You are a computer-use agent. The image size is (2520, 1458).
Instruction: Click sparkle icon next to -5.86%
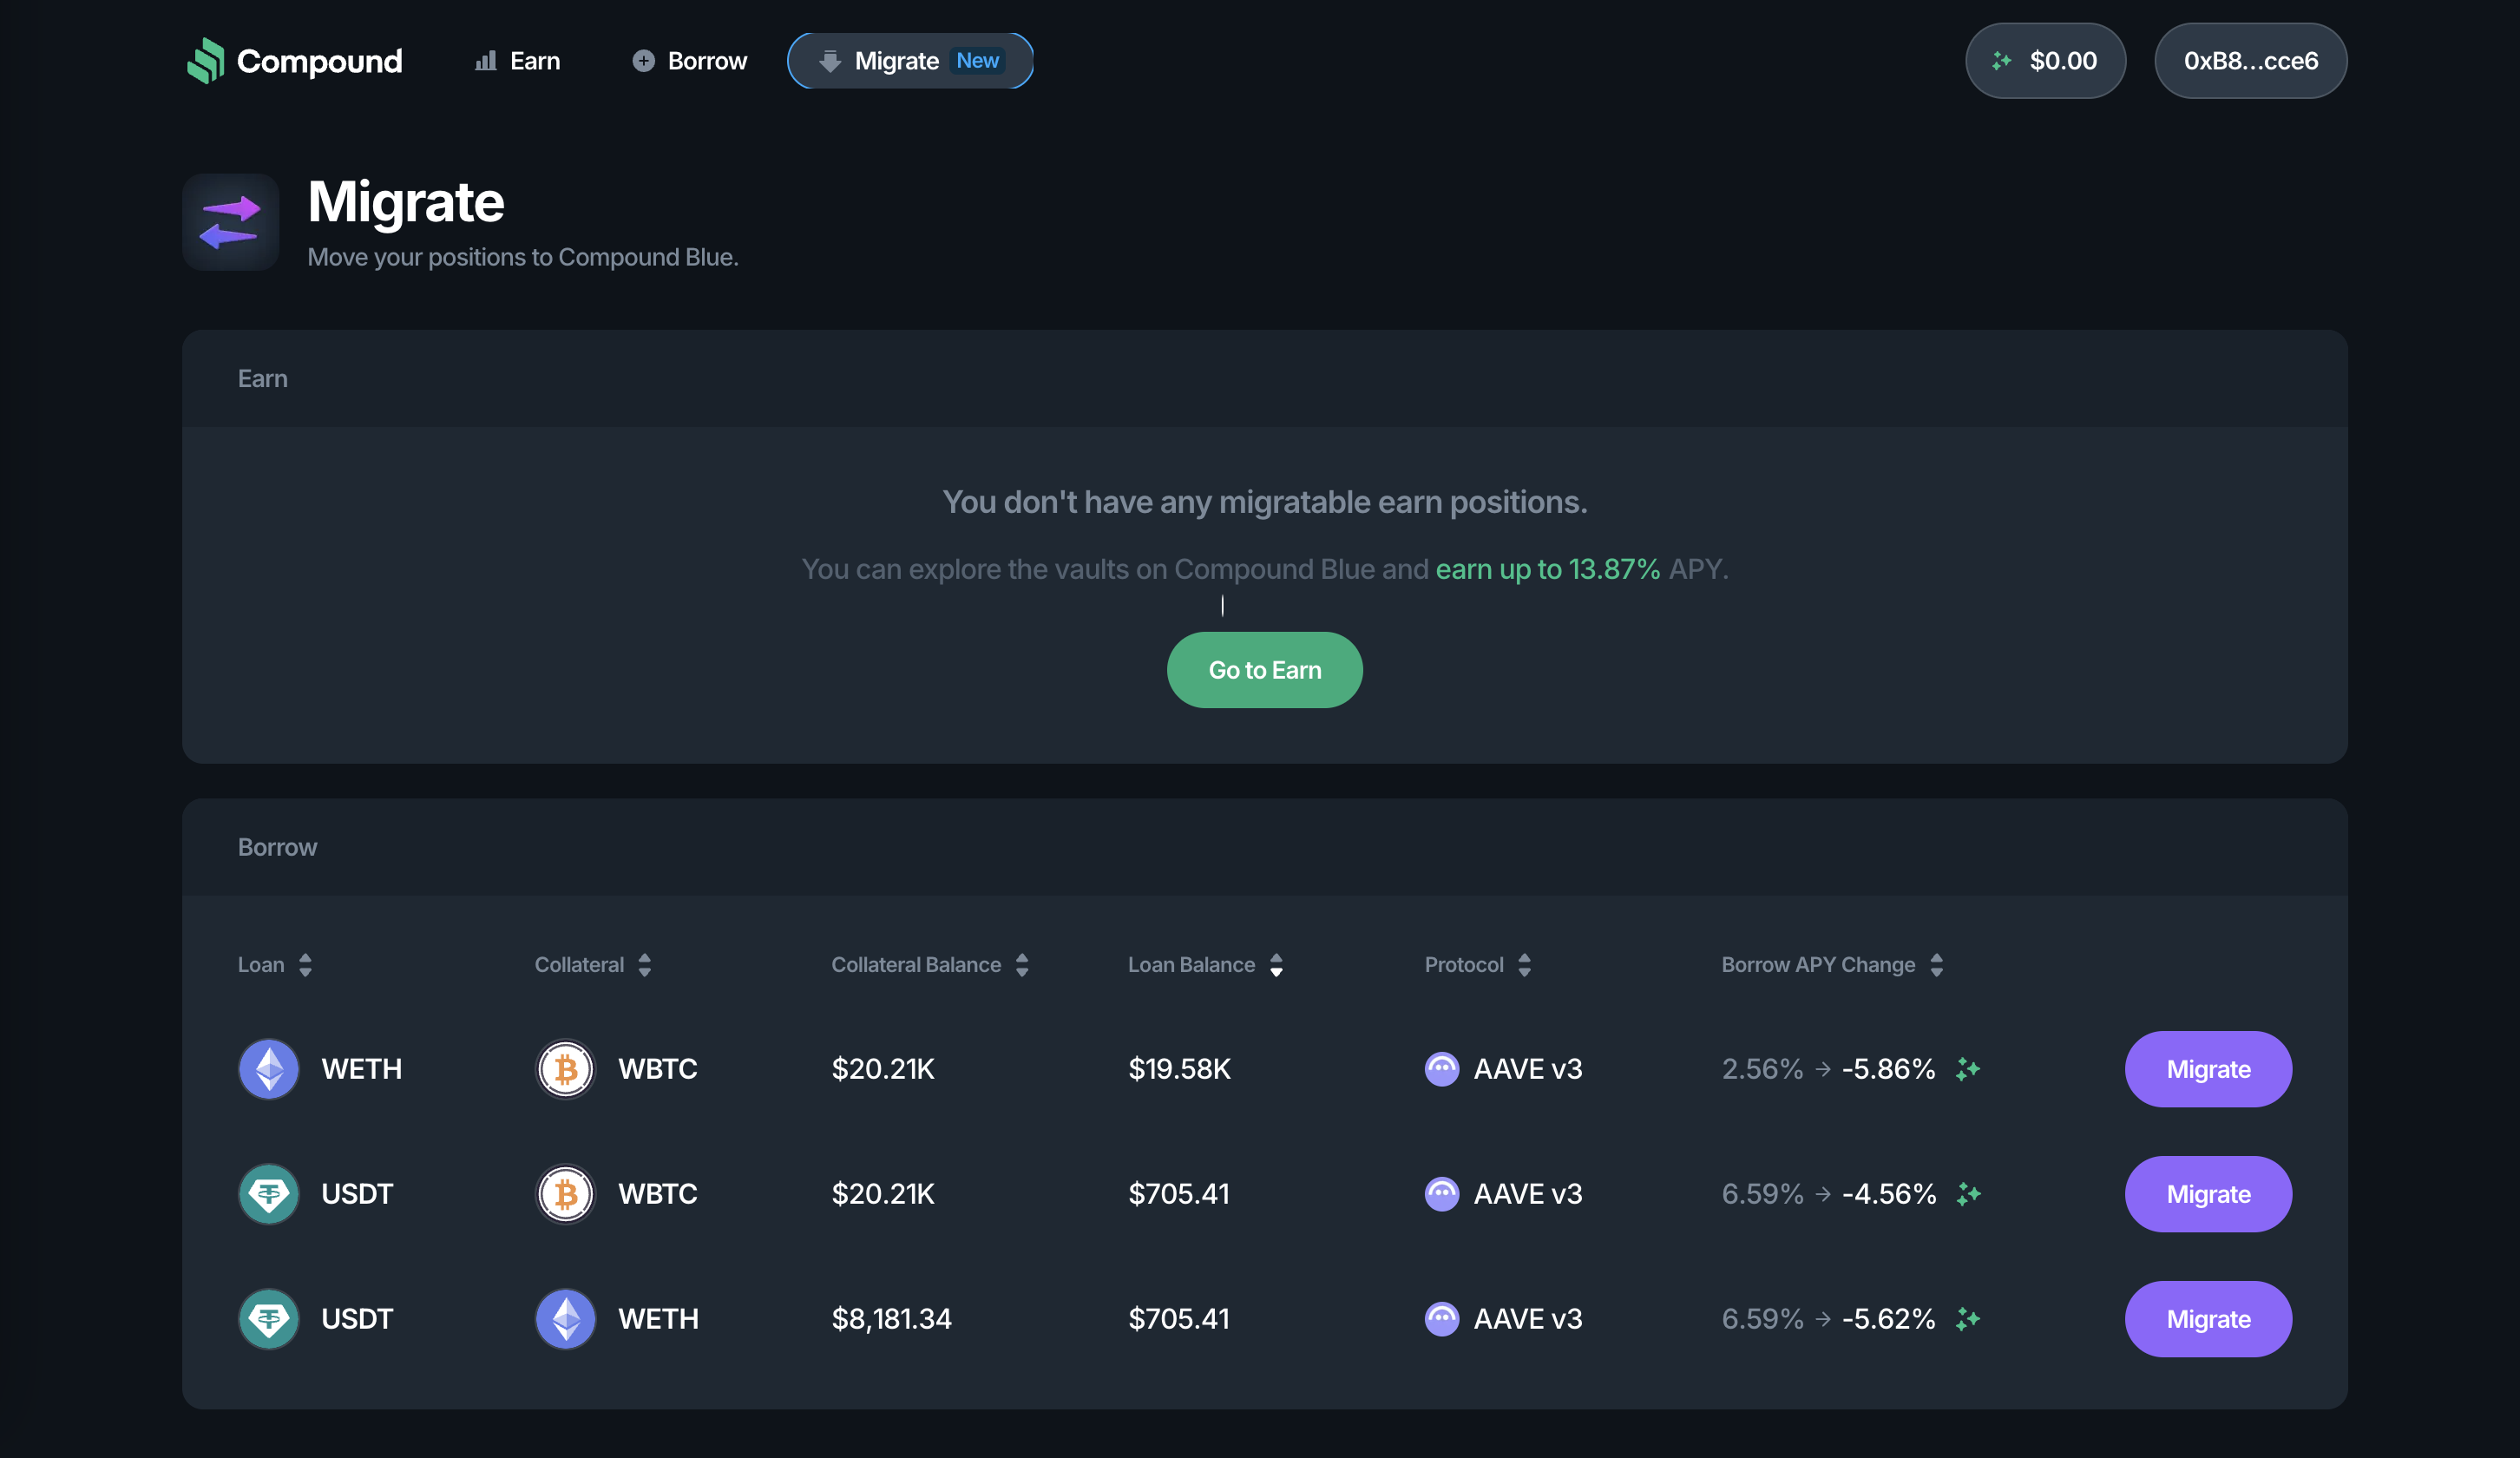click(1968, 1069)
